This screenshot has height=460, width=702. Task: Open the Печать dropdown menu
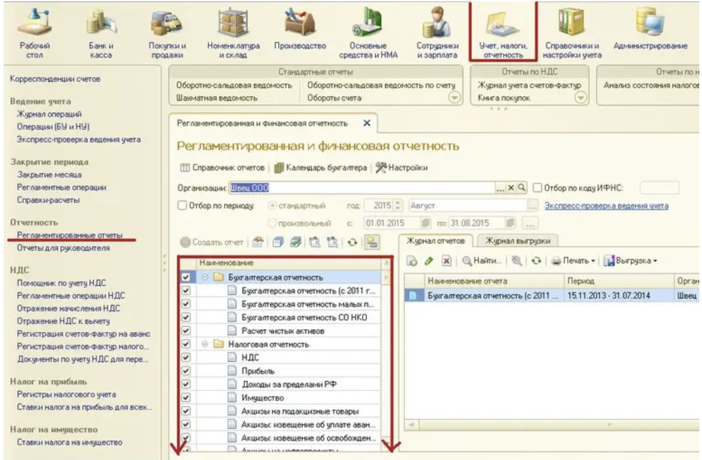pos(573,261)
